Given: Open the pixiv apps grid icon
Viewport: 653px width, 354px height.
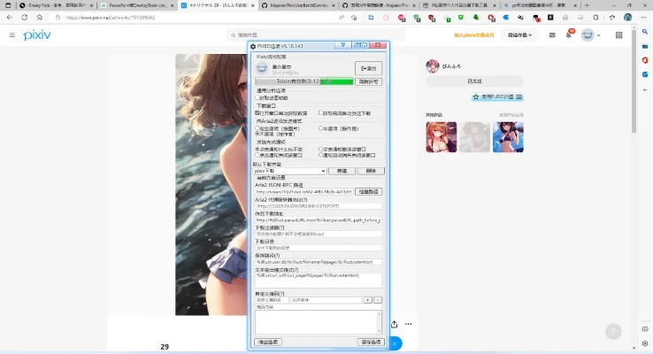Looking at the screenshot, I should [618, 35].
